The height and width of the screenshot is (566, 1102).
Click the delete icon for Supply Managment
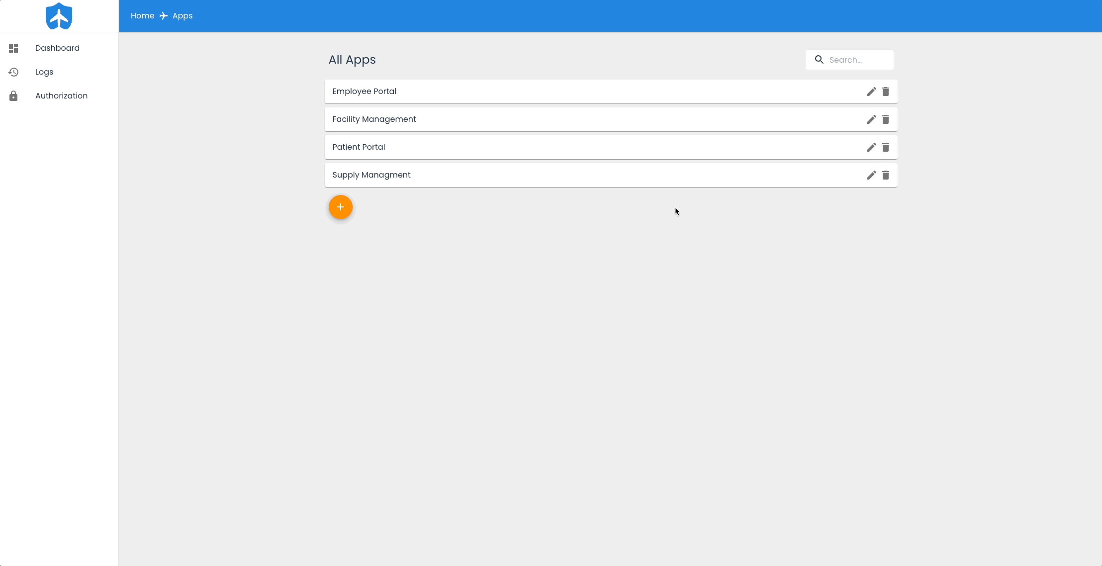(886, 175)
